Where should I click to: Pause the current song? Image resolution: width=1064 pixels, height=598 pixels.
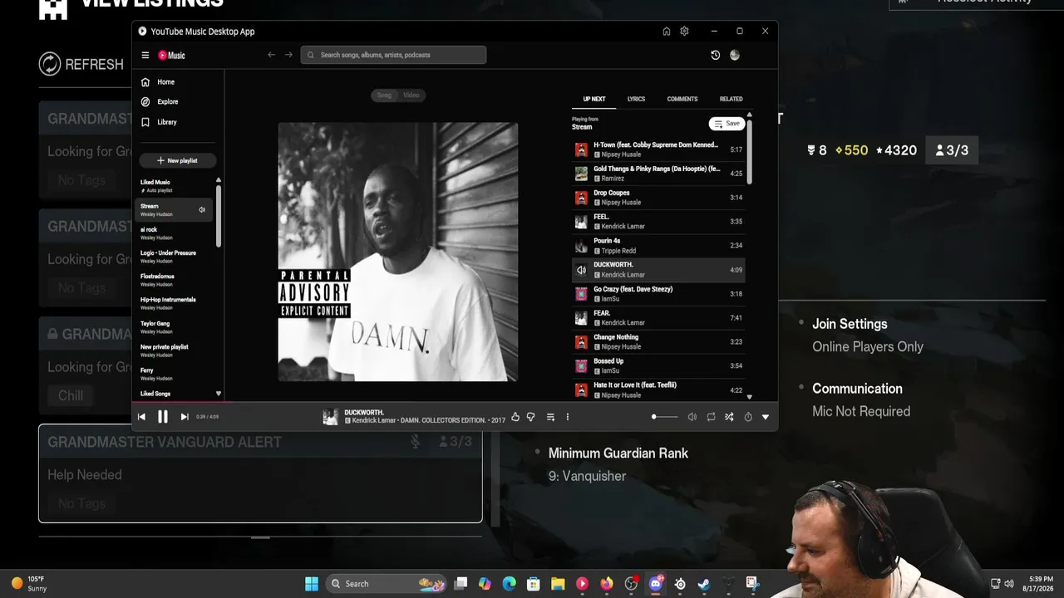pyautogui.click(x=163, y=417)
